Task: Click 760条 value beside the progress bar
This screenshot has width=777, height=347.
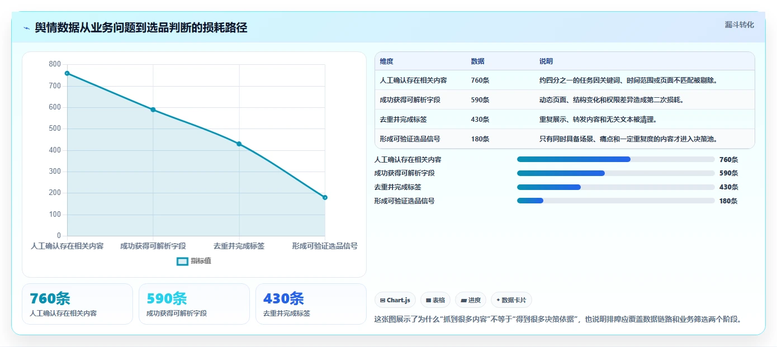Action: (728, 160)
